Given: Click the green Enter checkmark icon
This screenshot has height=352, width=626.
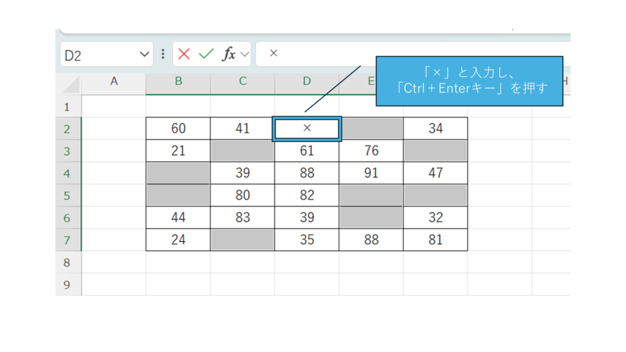Looking at the screenshot, I should coord(206,54).
